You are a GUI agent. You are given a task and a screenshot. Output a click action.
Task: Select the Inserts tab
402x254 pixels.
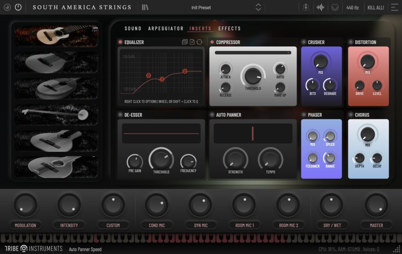point(200,28)
